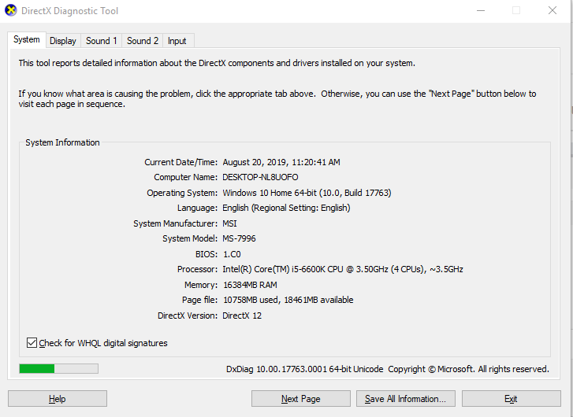
Task: Click the Next Page button
Action: (301, 399)
